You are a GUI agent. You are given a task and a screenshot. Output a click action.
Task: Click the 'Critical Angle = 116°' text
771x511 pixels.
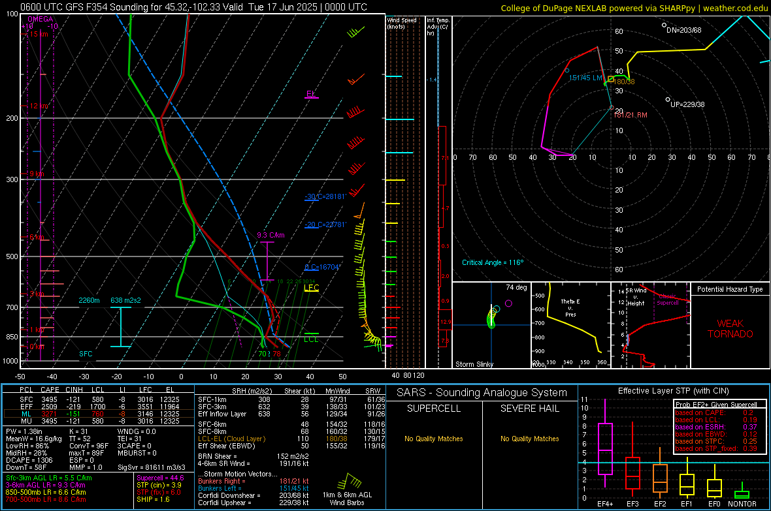(x=493, y=262)
